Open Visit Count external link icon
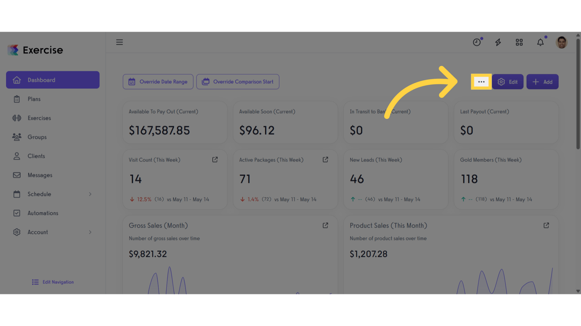 click(215, 160)
